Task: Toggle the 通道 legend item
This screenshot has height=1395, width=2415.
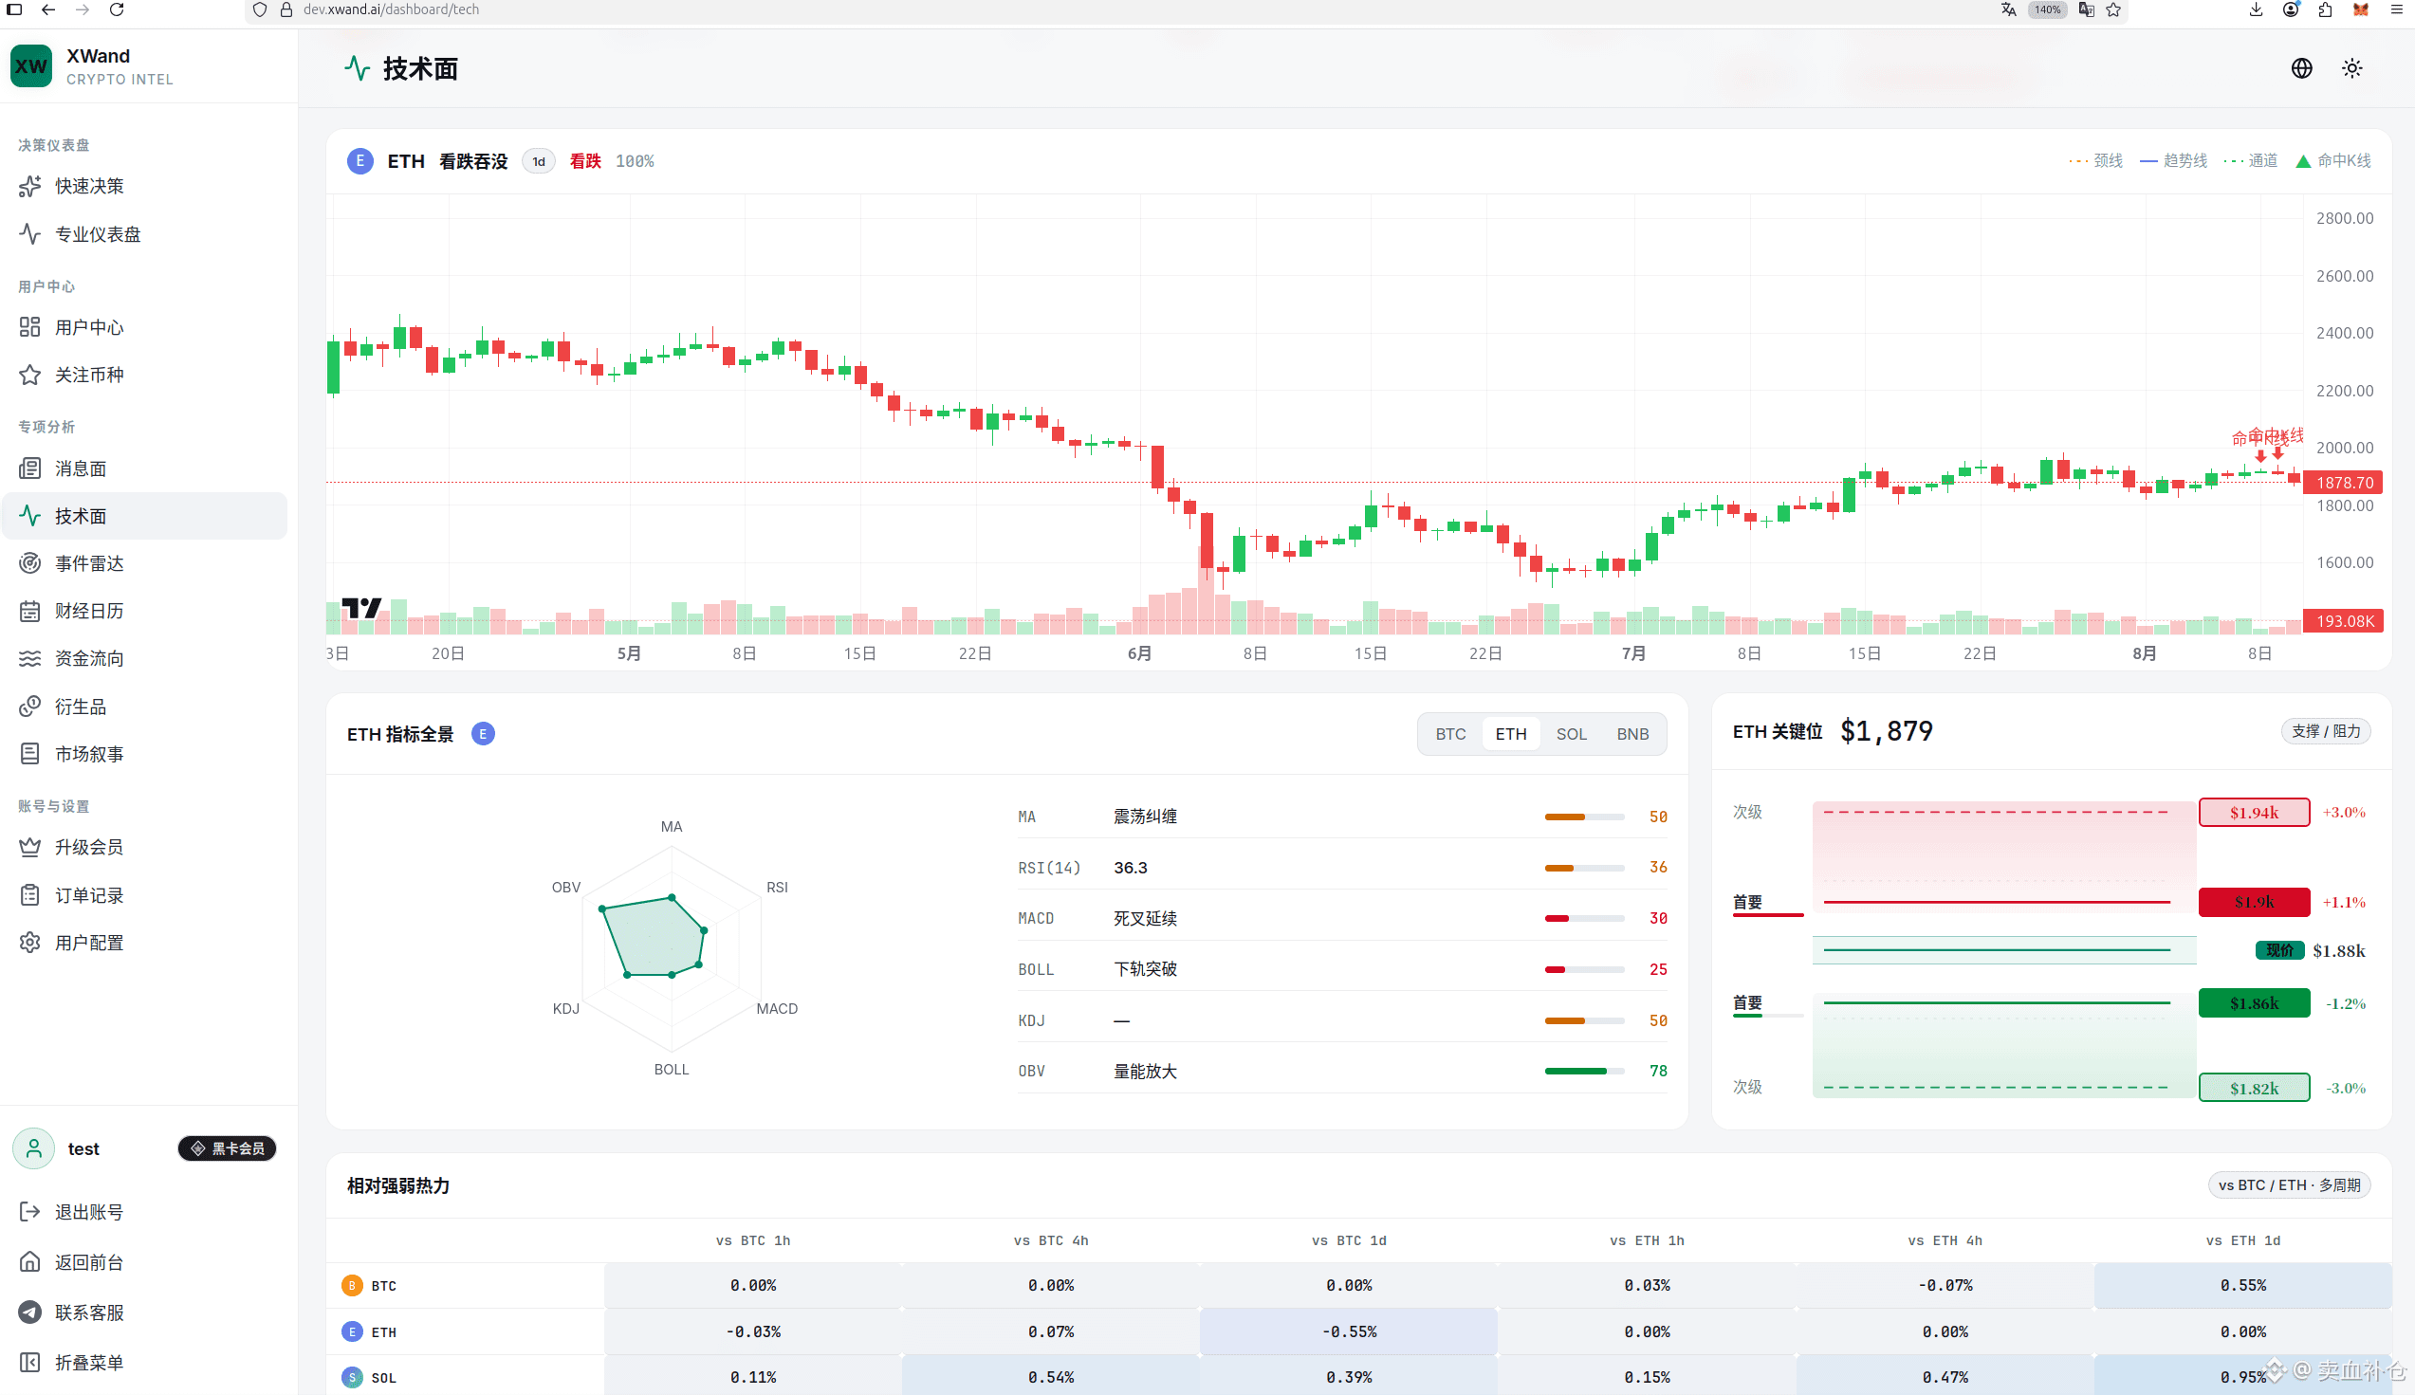Action: [2250, 161]
